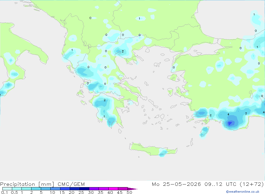The image size is (265, 194).
Task: Select the 40–45 mm magenta legend swatch
Action: point(113,189)
